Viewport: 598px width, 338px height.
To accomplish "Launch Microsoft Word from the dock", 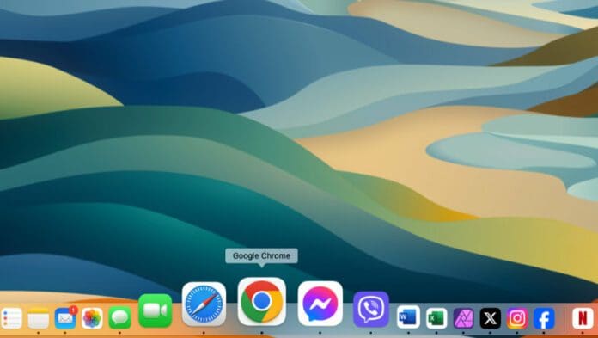I will 408,317.
